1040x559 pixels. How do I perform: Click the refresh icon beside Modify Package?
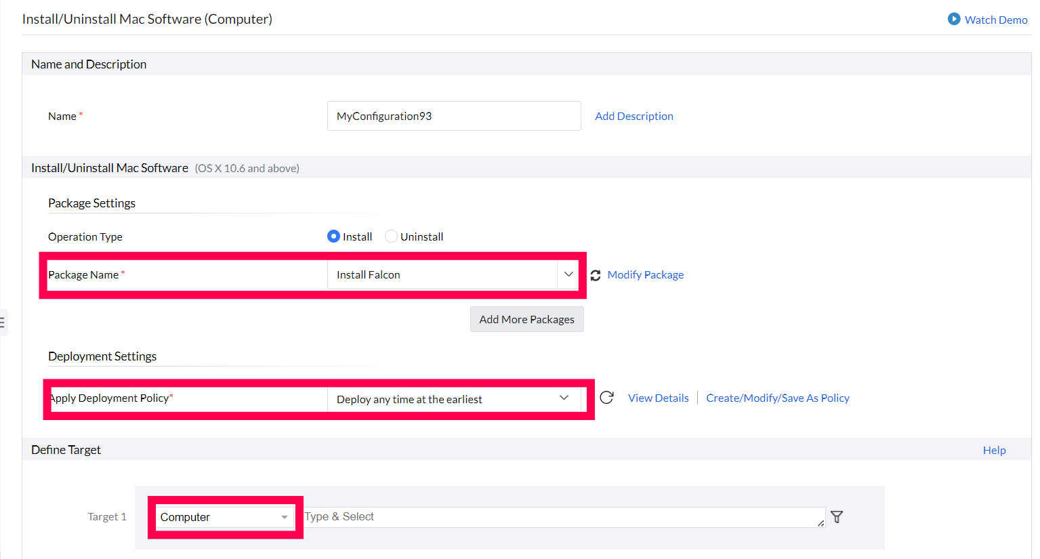click(596, 275)
